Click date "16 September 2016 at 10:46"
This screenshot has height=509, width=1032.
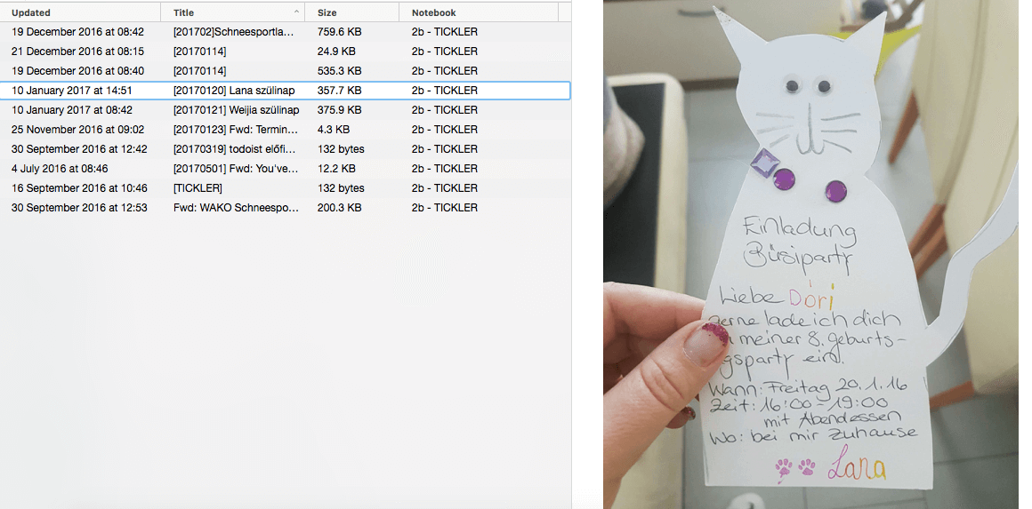(79, 187)
